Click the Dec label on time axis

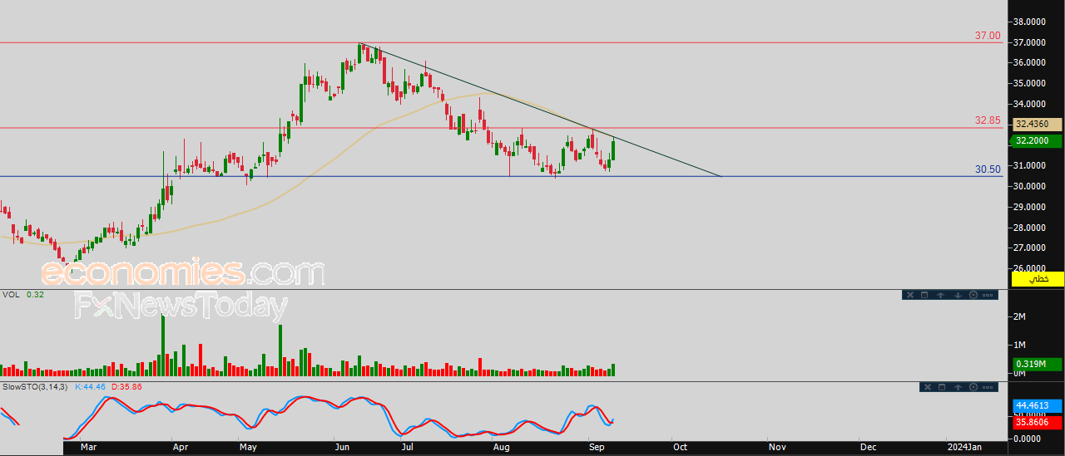[x=868, y=447]
